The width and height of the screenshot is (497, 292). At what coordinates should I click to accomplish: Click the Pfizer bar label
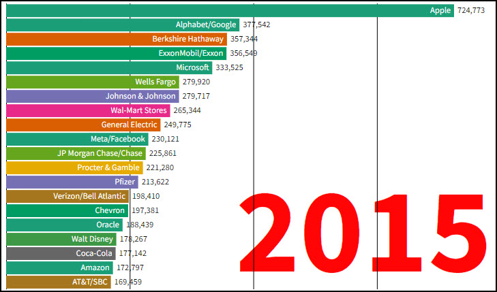[125, 182]
